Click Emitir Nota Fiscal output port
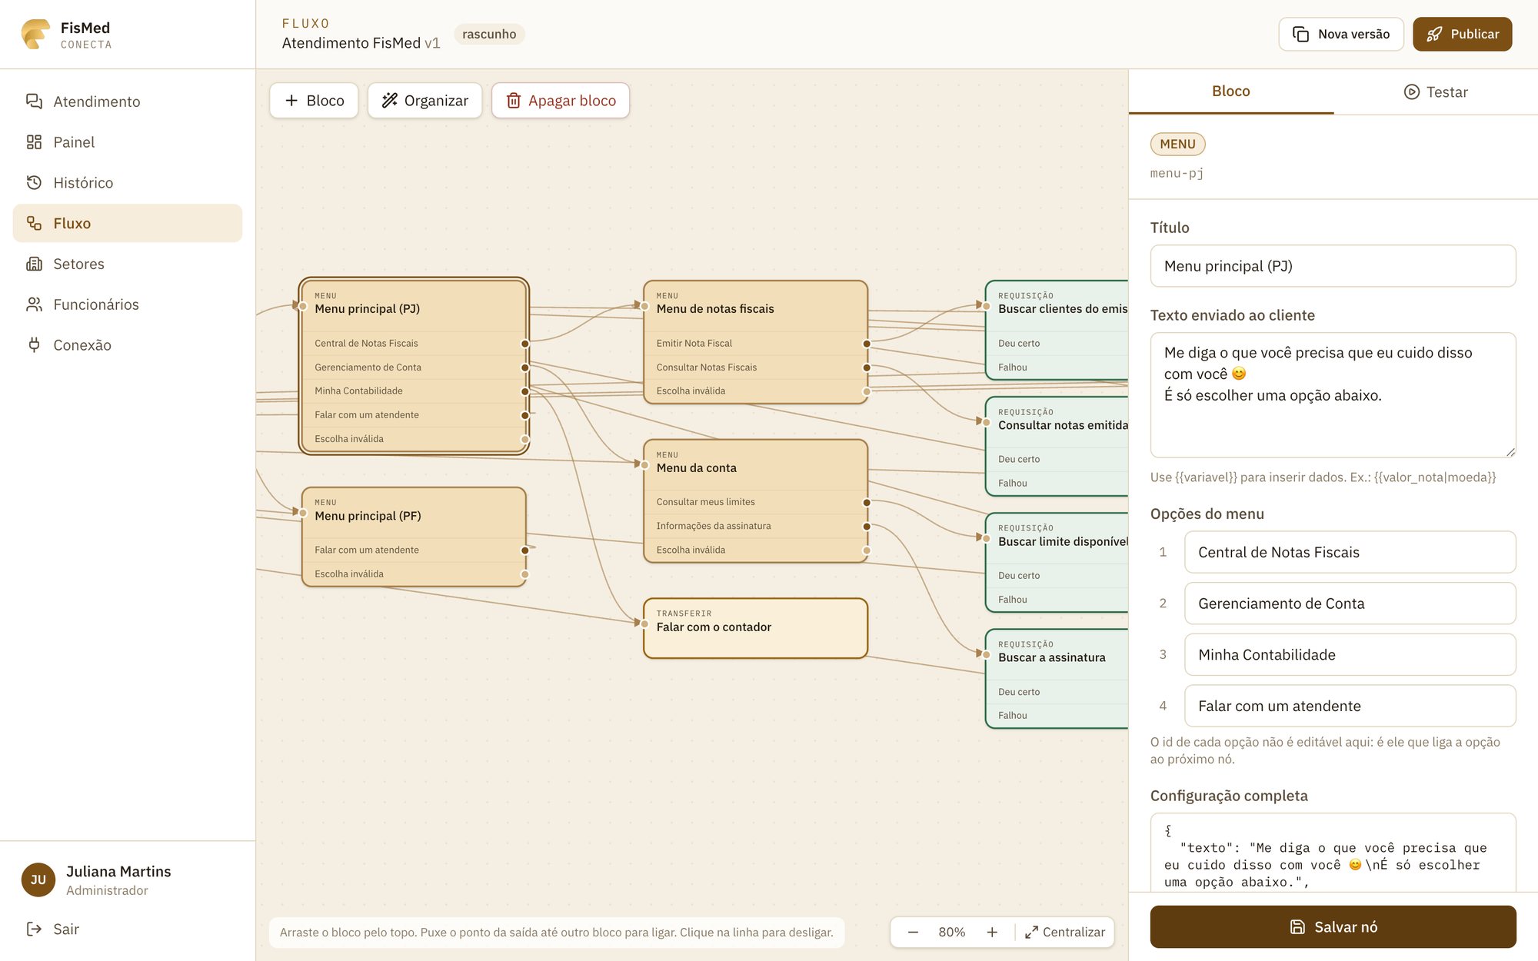This screenshot has width=1538, height=961. click(867, 344)
